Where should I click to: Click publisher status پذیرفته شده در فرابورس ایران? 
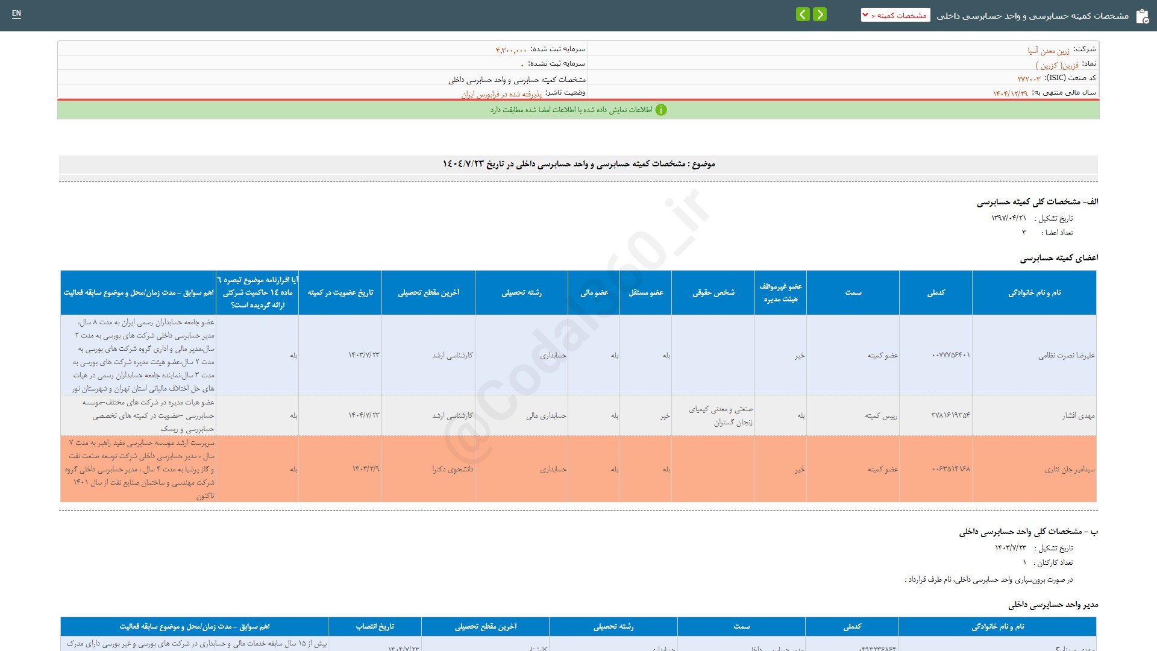(x=501, y=94)
